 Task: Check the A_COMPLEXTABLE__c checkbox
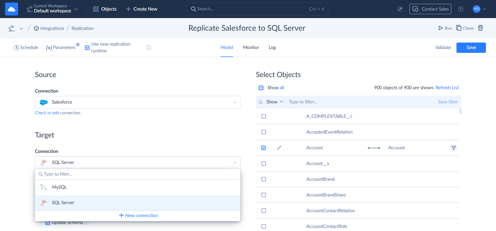tap(264, 116)
